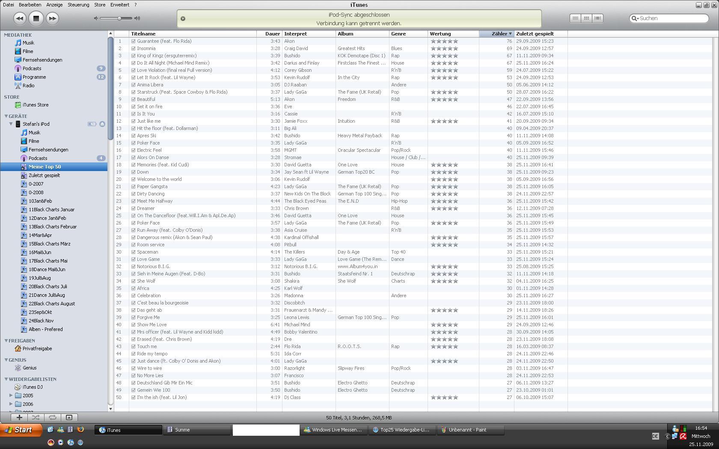
Task: Uncheck the Electric Feel track checkbox
Action: (x=133, y=151)
